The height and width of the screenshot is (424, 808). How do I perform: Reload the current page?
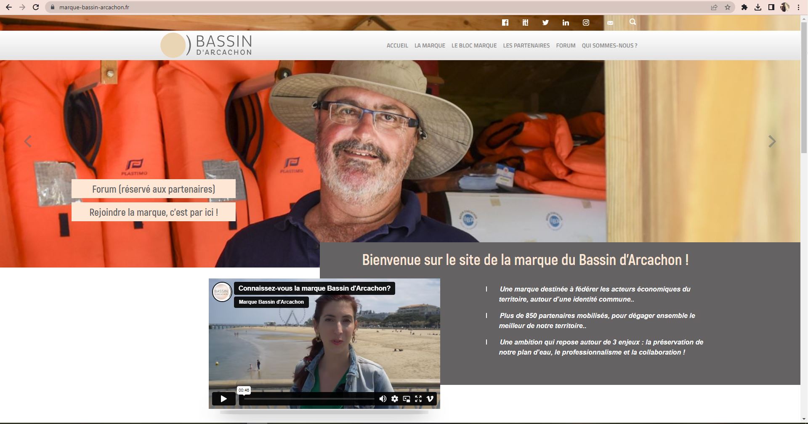point(36,7)
